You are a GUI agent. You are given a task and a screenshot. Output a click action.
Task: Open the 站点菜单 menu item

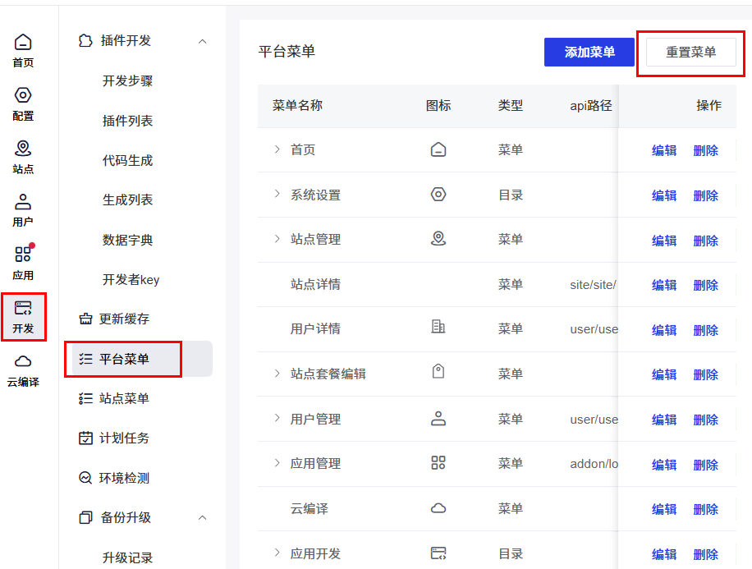point(124,398)
